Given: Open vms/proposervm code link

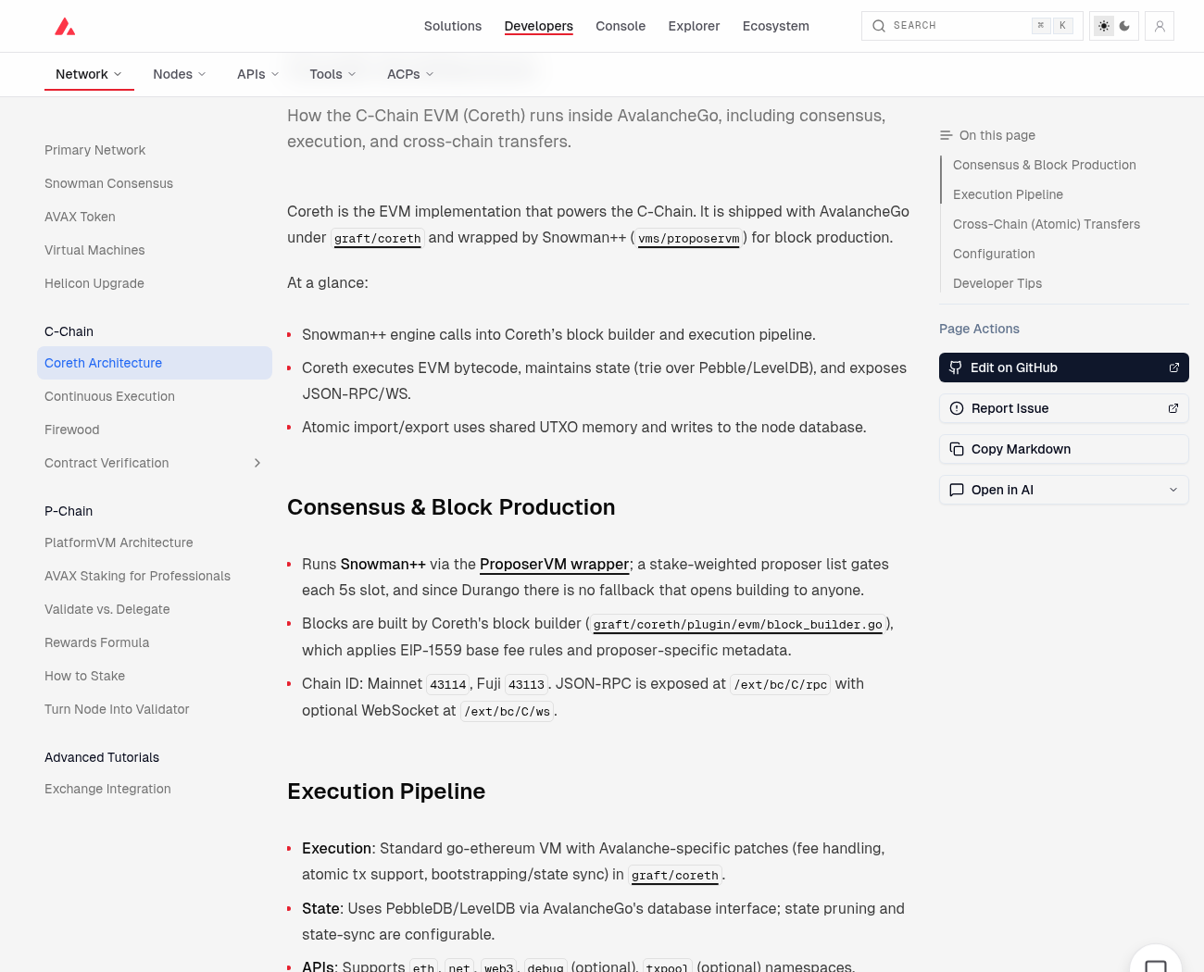Looking at the screenshot, I should coord(689,239).
